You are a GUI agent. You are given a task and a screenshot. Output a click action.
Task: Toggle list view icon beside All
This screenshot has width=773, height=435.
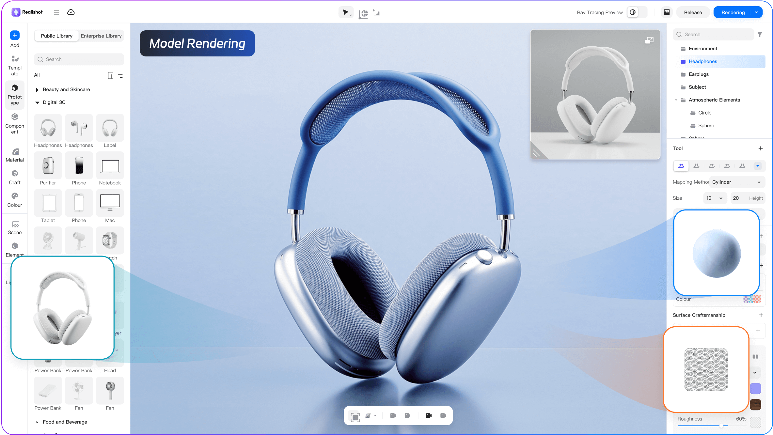click(120, 75)
